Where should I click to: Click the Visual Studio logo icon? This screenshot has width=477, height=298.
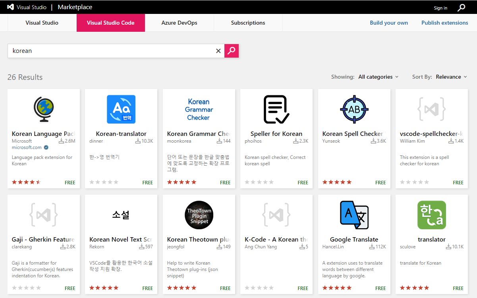[x=11, y=7]
